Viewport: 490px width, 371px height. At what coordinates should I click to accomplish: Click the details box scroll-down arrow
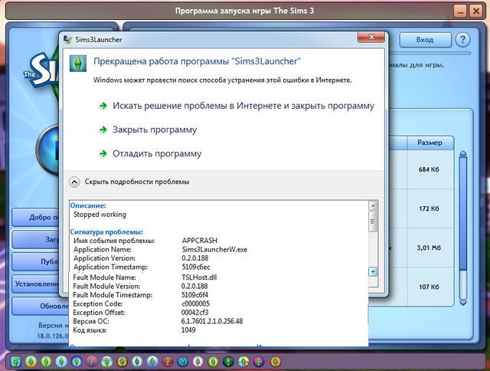373,272
